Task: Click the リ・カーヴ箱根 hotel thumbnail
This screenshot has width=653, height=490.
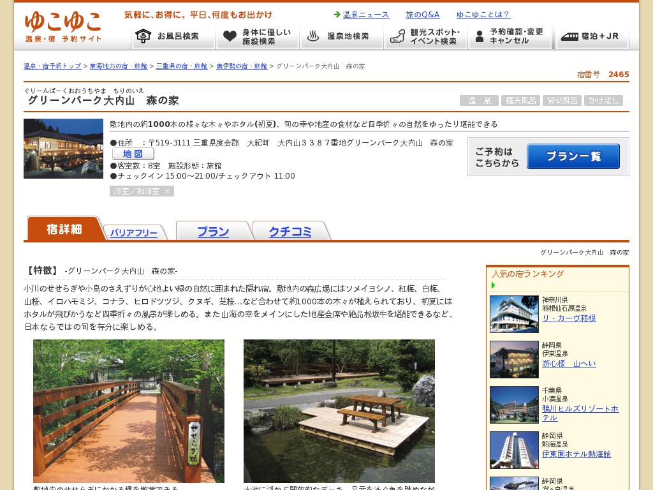Action: point(515,314)
